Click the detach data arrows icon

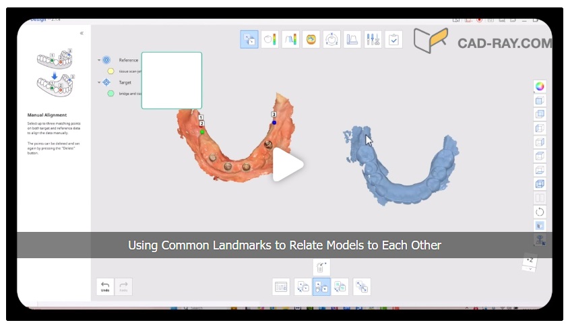[x=362, y=287]
